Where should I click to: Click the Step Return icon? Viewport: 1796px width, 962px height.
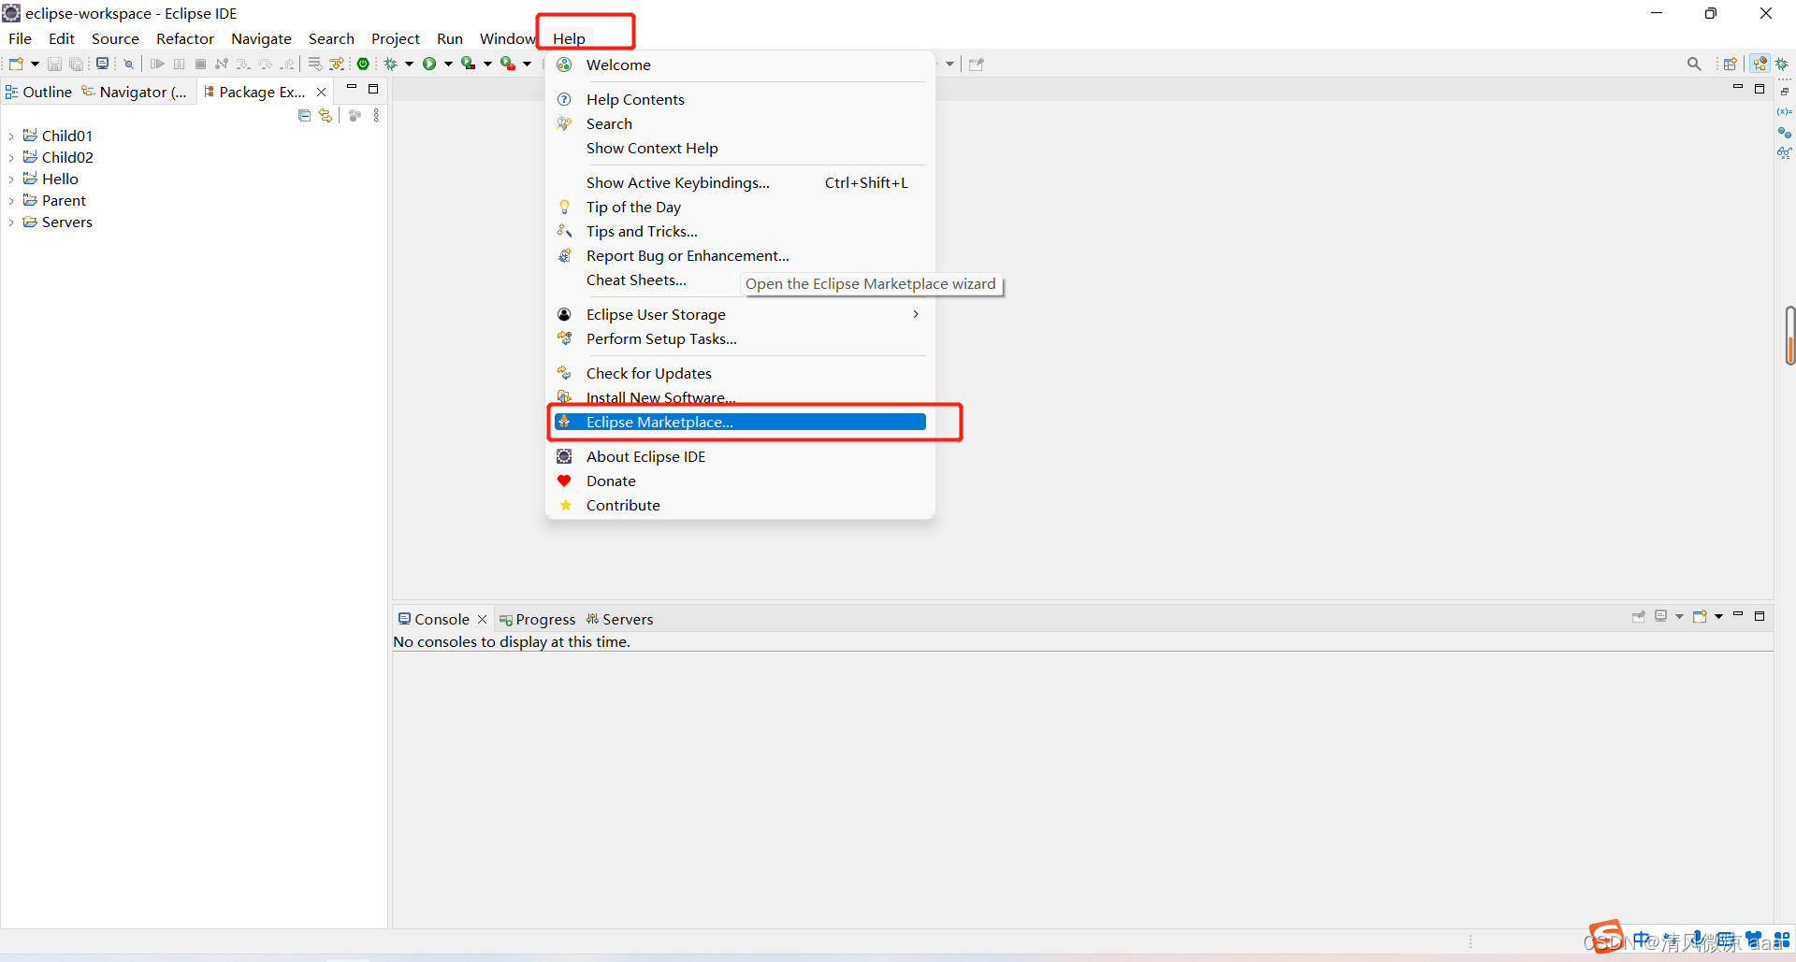pyautogui.click(x=287, y=65)
